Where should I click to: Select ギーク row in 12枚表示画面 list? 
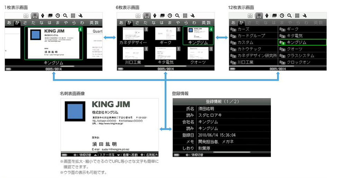(x=302, y=29)
